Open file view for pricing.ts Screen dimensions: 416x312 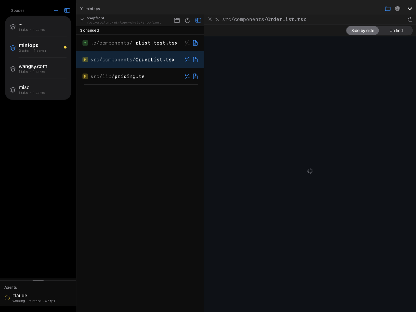195,76
